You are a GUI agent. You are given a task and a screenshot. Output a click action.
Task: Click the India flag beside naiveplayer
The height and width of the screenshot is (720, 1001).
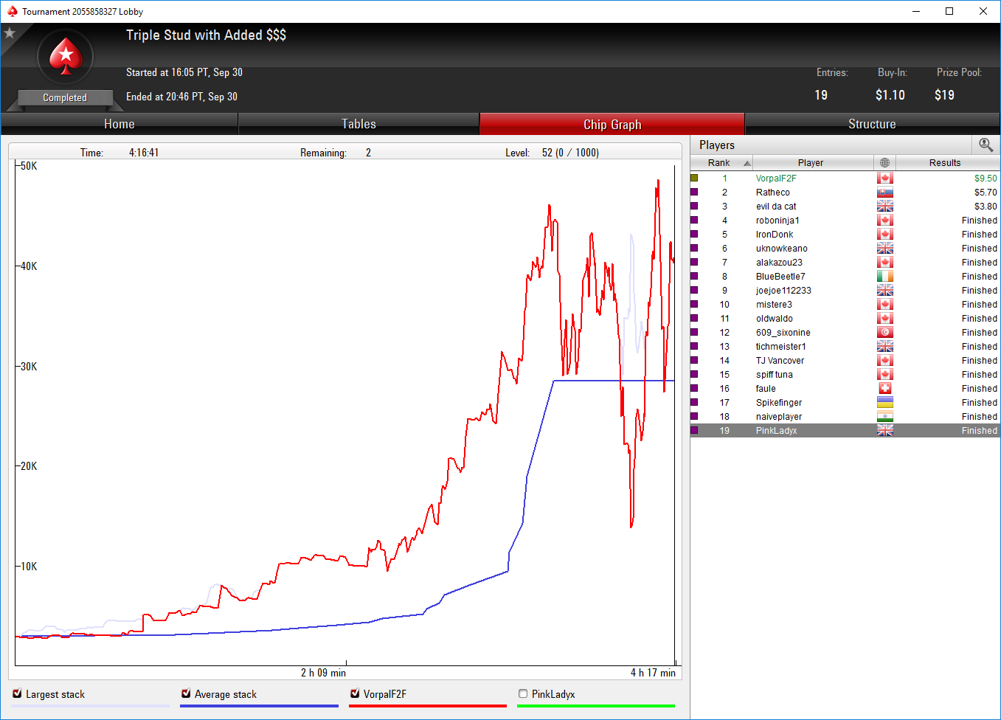[885, 416]
